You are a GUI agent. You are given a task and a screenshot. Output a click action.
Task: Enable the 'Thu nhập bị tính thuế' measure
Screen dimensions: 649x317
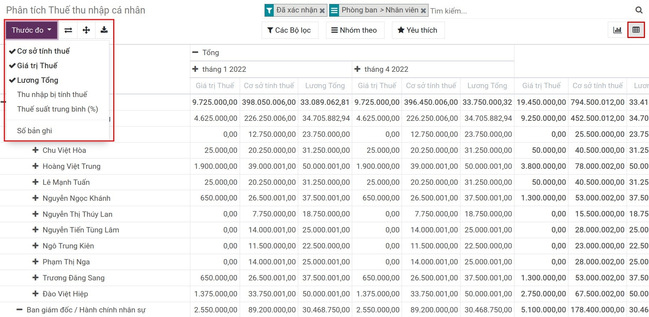(52, 95)
